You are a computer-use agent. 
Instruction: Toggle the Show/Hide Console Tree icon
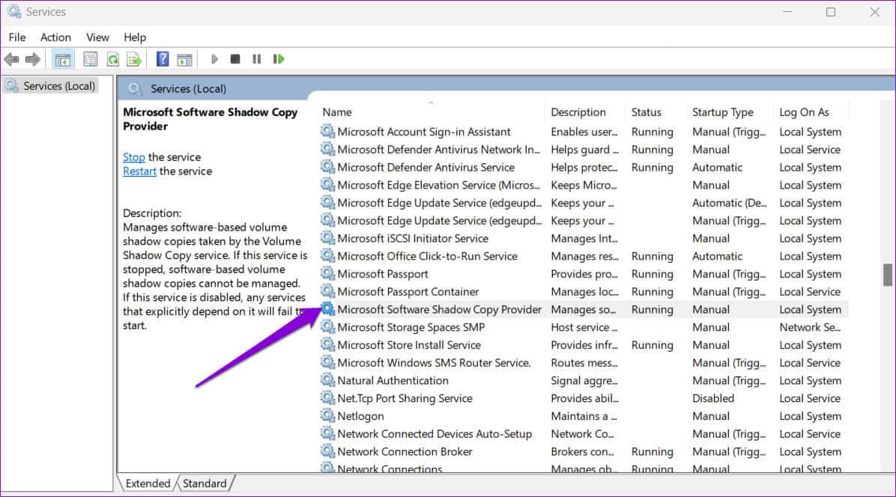tap(63, 59)
